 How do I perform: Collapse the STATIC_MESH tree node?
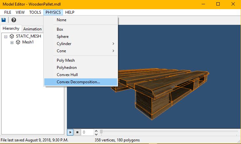click(6, 36)
